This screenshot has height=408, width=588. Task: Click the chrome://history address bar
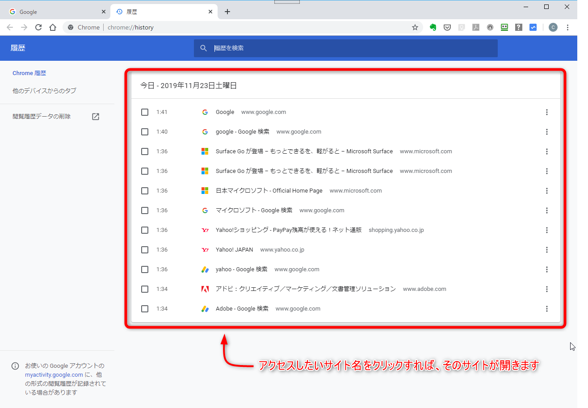point(243,27)
